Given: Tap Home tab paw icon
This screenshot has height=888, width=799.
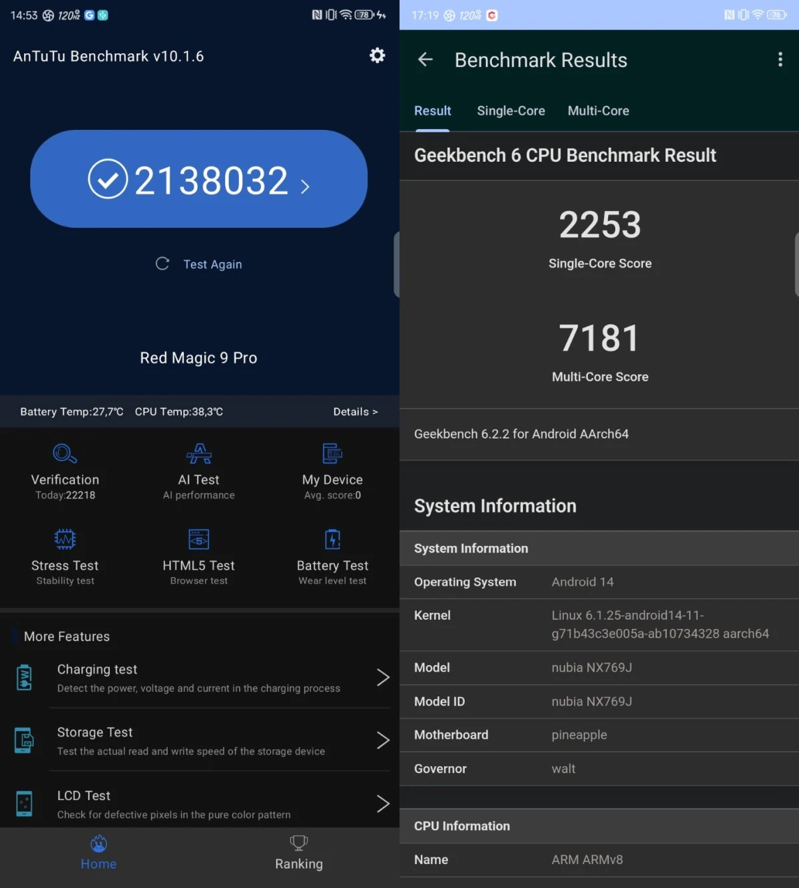Looking at the screenshot, I should [x=99, y=843].
